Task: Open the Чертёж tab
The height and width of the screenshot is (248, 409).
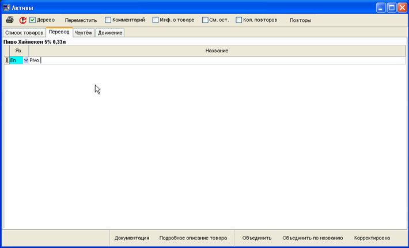Action: 84,33
